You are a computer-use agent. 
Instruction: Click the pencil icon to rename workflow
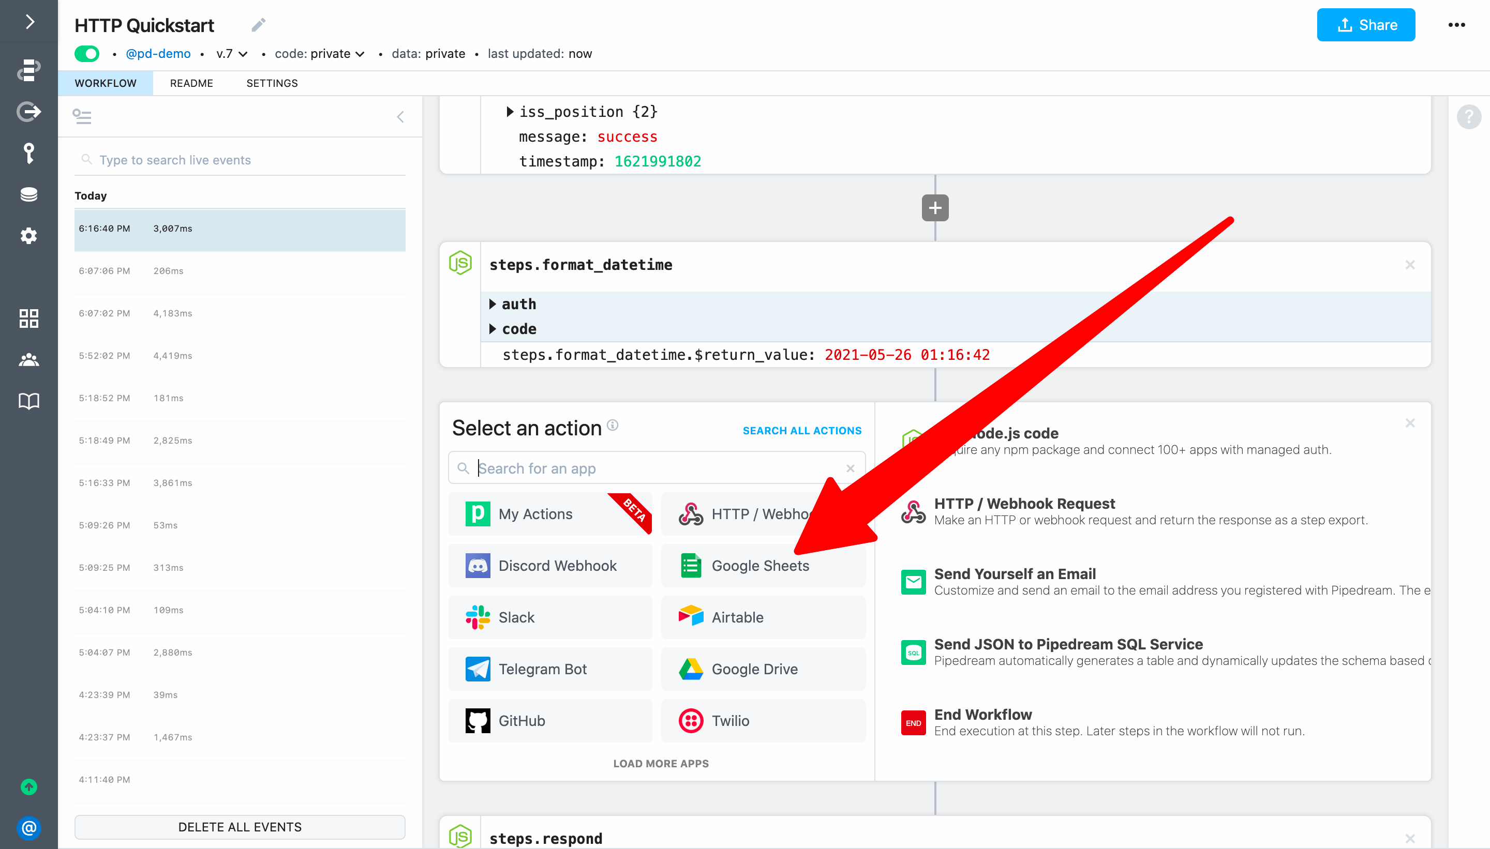point(259,25)
